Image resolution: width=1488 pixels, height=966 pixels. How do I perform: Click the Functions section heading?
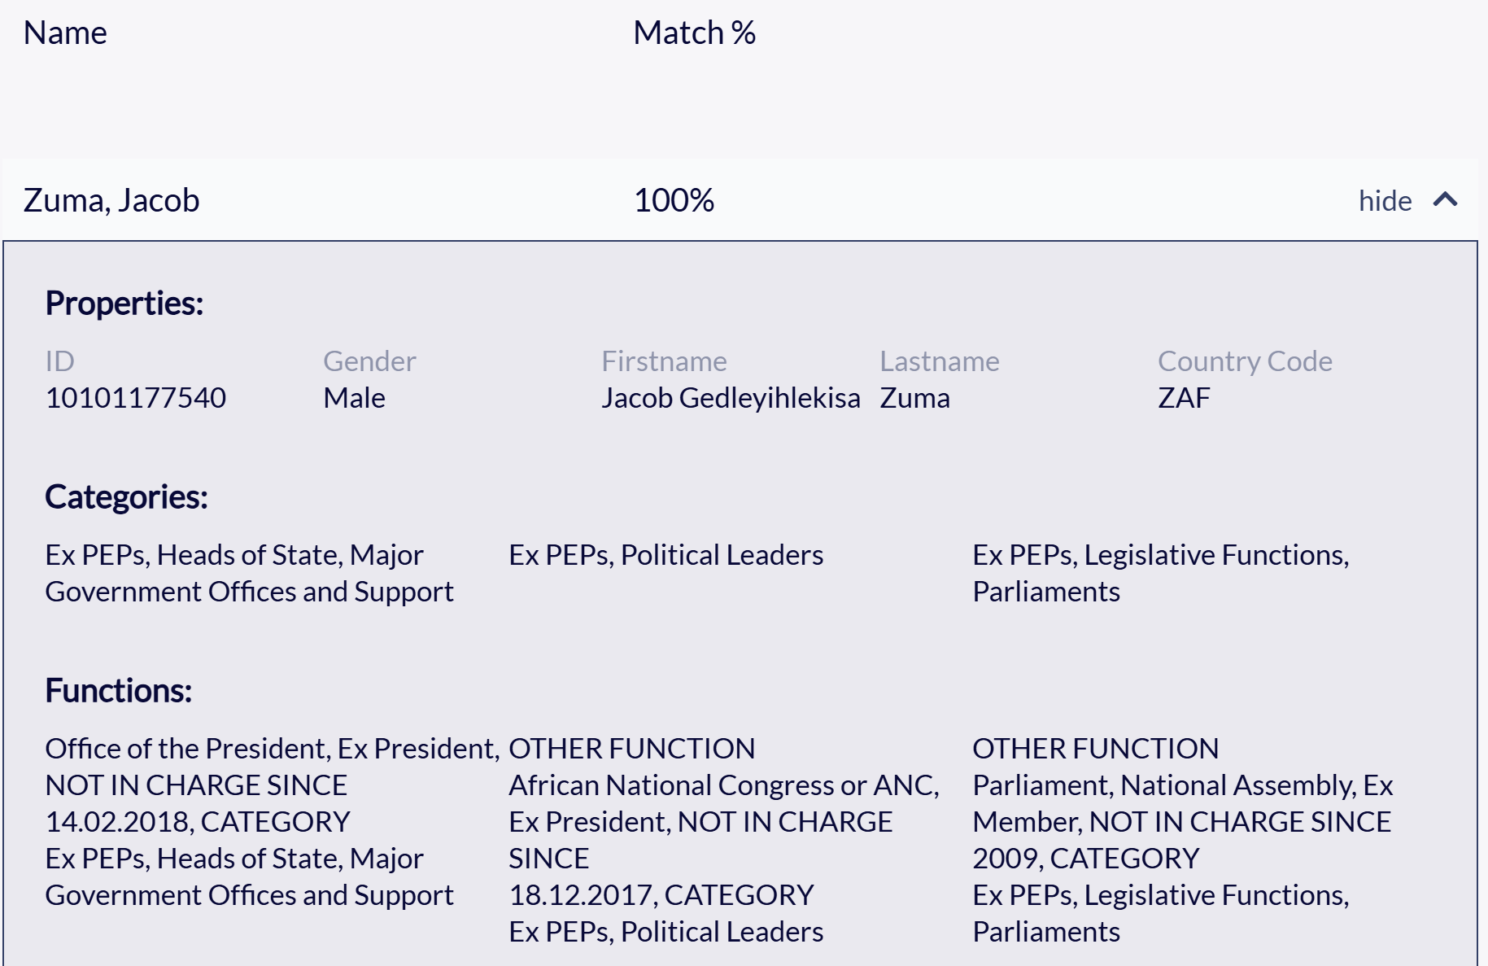pyautogui.click(x=119, y=691)
